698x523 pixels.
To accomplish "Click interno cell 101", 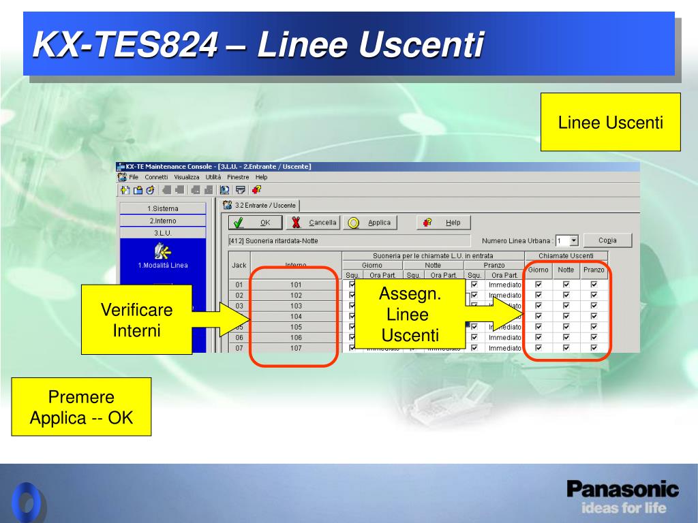I will coord(296,285).
